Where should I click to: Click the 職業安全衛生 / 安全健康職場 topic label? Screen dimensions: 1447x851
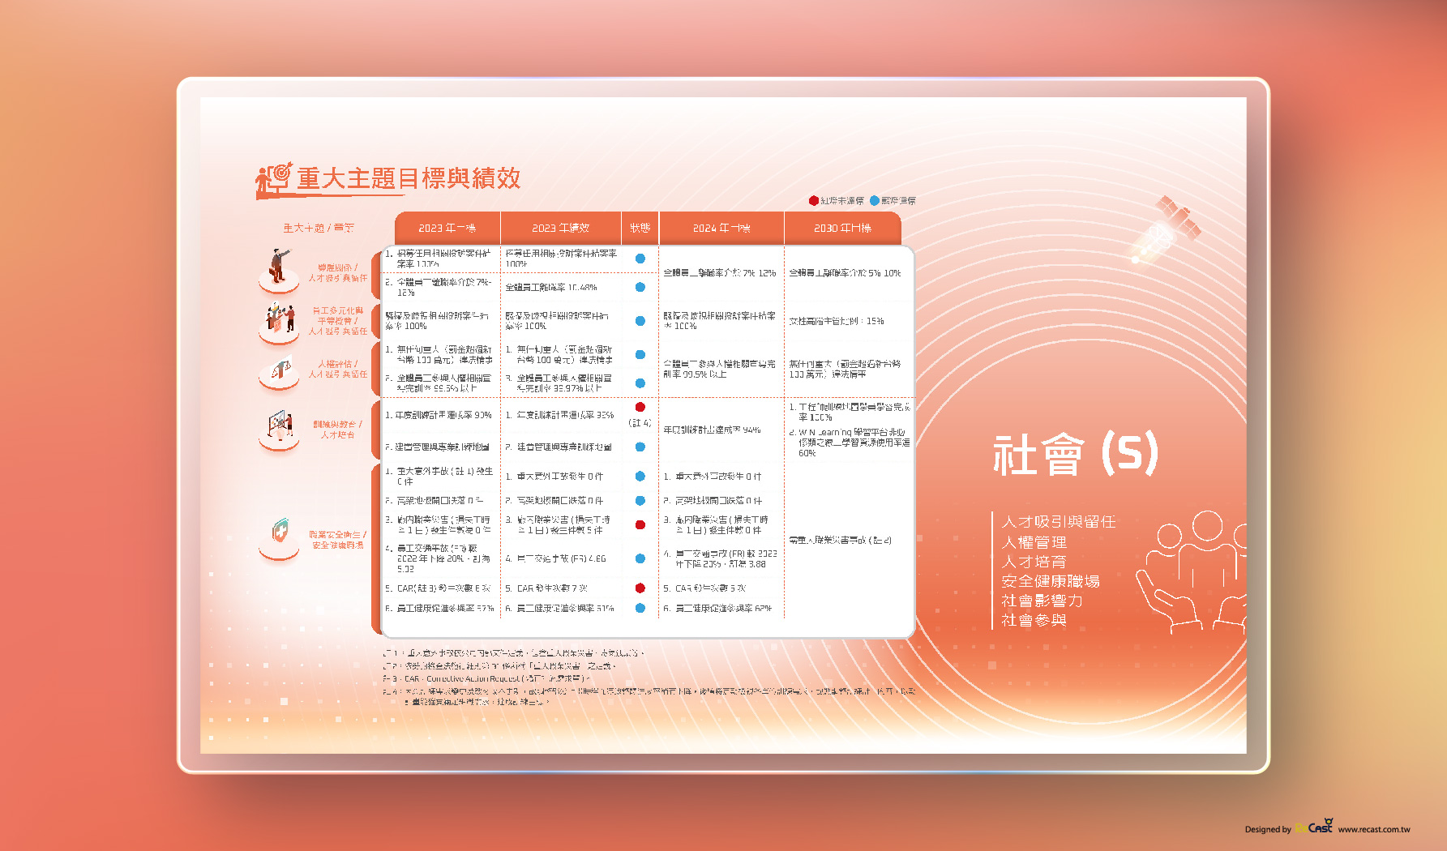tap(338, 540)
